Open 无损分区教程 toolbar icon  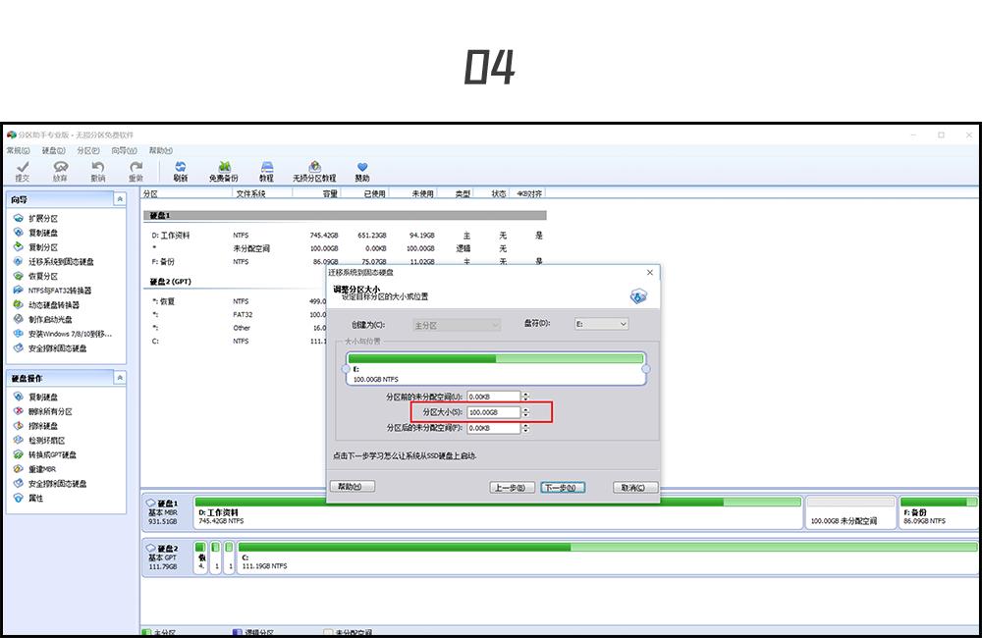(314, 171)
